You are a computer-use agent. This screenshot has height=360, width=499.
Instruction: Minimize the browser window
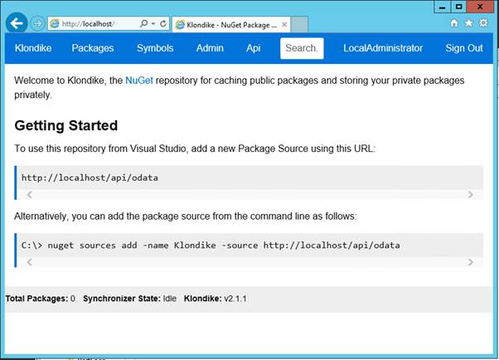tap(443, 7)
